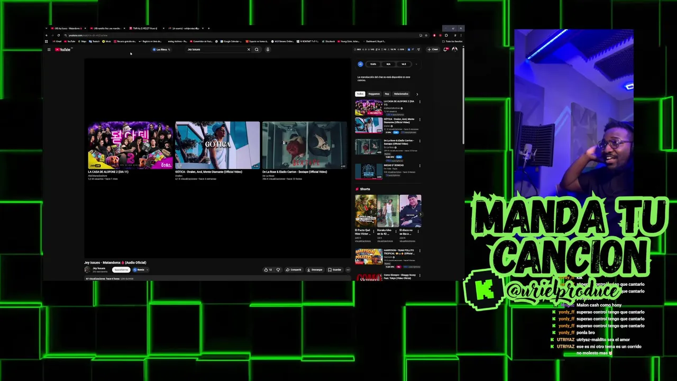The image size is (677, 381).
Task: Expand the stats extension panel chevron
Action: pyautogui.click(x=416, y=64)
